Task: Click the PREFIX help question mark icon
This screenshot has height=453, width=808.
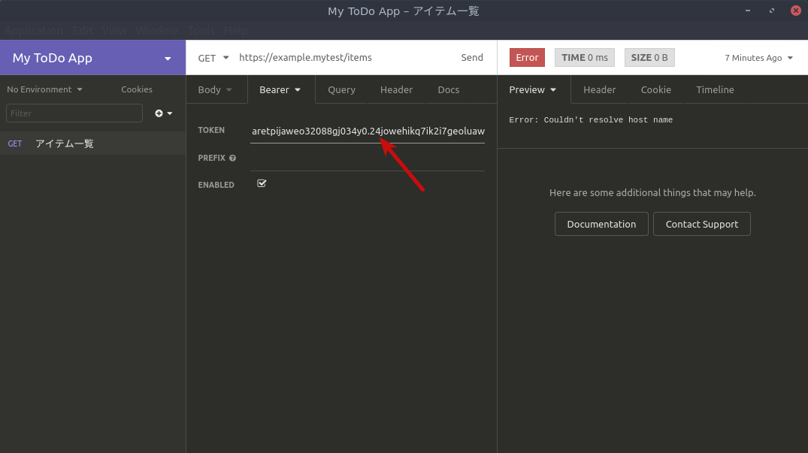Action: click(x=232, y=159)
